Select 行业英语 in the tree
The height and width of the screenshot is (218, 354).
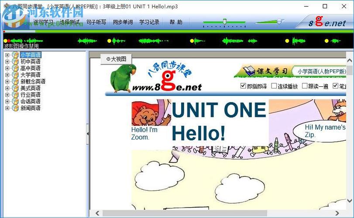click(x=31, y=95)
